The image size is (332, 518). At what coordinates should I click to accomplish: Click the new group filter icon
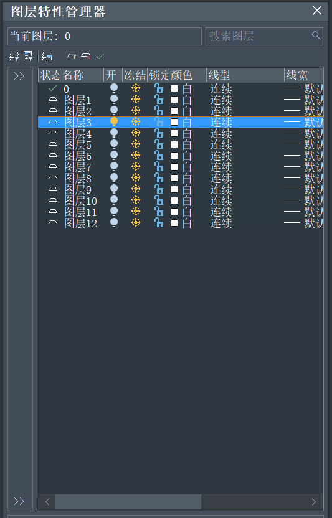click(28, 56)
